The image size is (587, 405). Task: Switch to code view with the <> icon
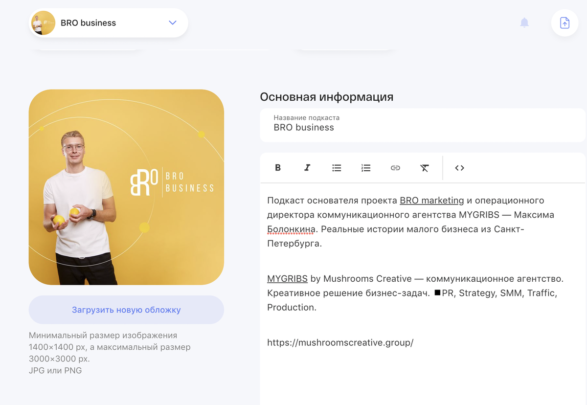click(459, 168)
